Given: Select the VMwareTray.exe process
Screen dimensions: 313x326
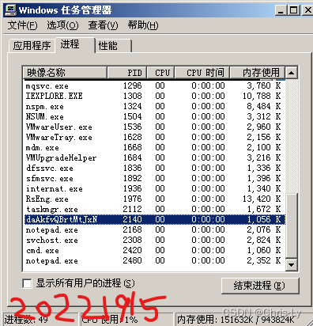Looking at the screenshot, I should (x=155, y=137).
